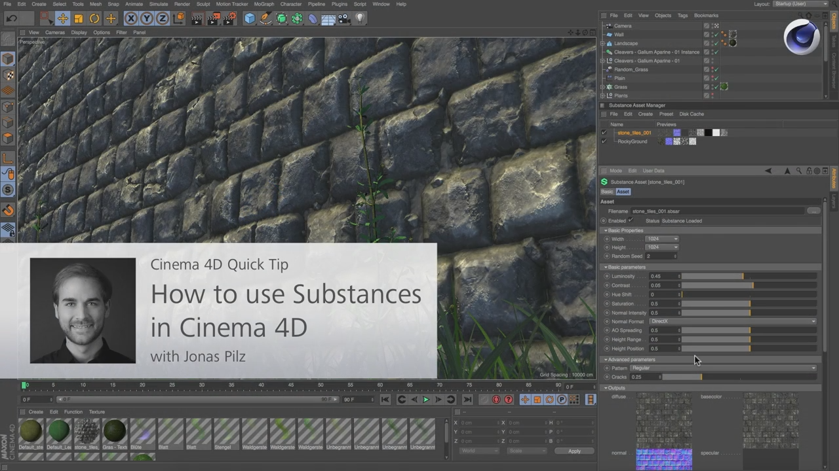The image size is (839, 471).
Task: Toggle stone_tiles_001 asset checkbox
Action: [x=604, y=133]
